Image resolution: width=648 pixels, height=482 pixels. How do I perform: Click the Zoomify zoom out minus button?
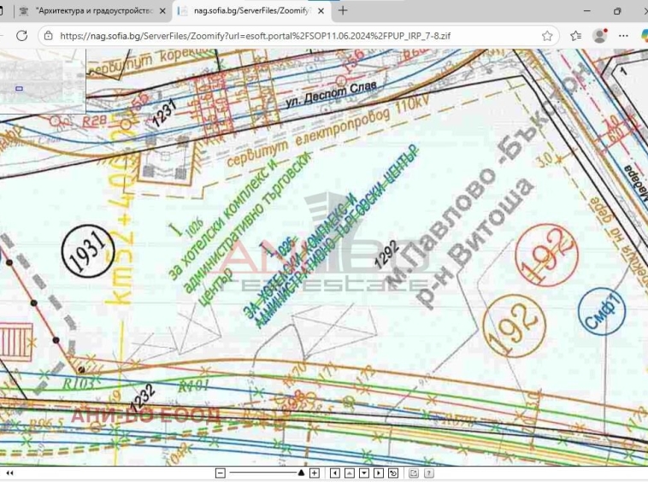(220, 473)
